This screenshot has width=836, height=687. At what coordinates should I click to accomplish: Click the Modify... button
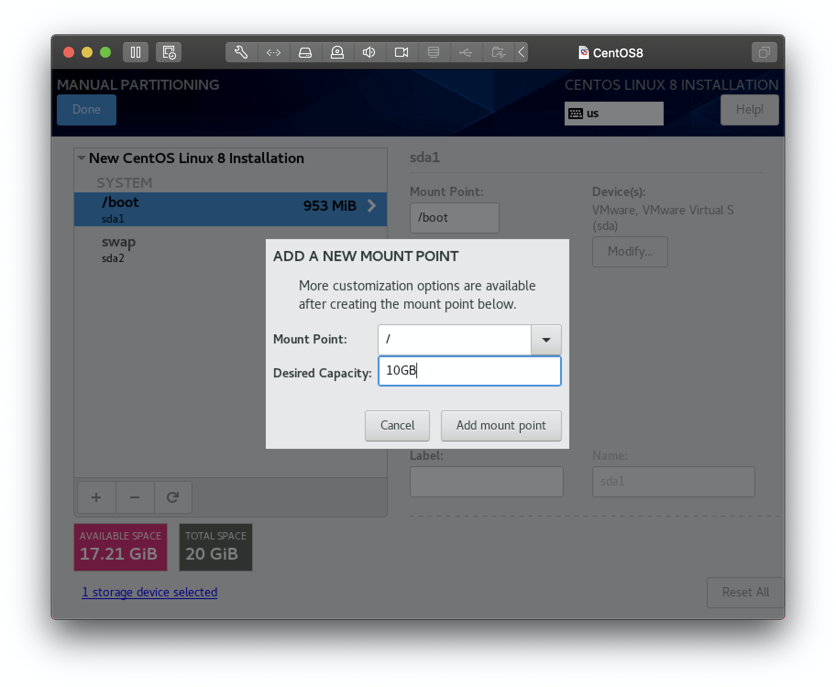(630, 251)
